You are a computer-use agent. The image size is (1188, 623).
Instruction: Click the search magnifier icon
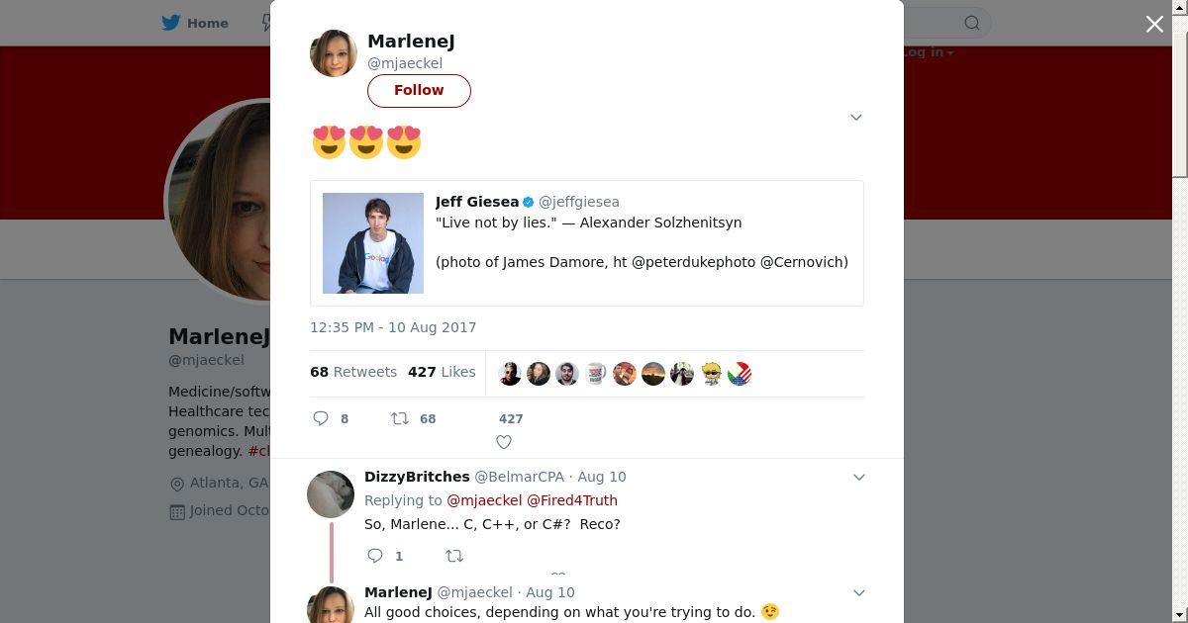[x=972, y=23]
